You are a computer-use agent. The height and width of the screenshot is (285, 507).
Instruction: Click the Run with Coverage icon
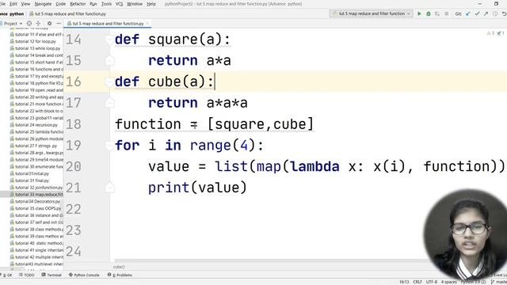pos(437,14)
